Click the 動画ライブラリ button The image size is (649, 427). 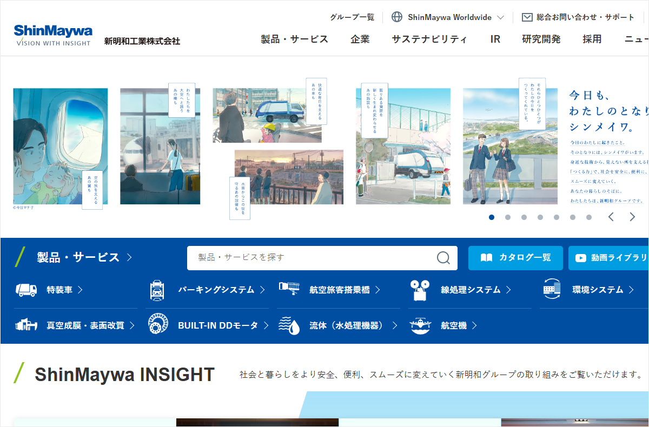tap(608, 258)
